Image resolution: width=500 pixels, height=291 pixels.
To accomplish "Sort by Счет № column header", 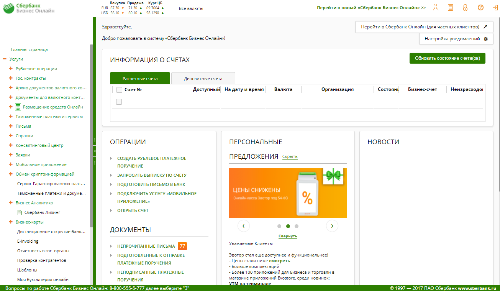I will [133, 89].
